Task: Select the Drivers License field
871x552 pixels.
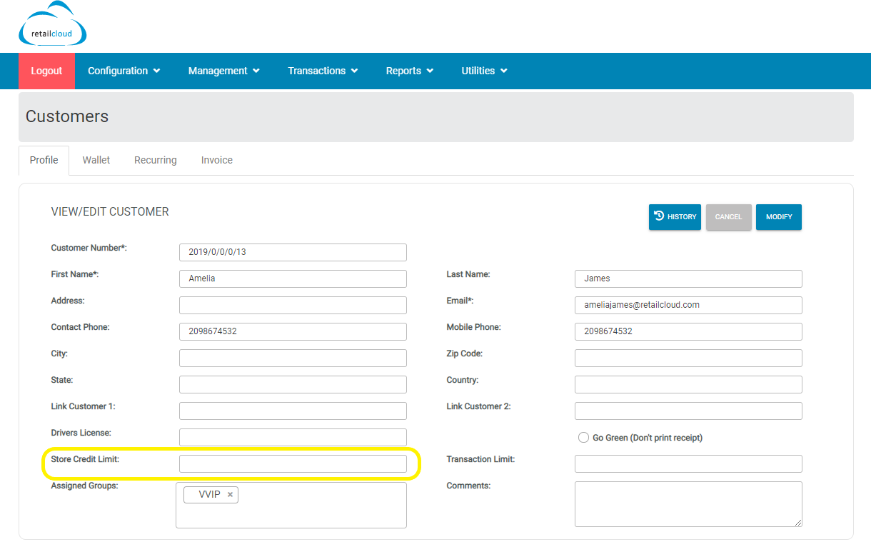Action: tap(293, 437)
